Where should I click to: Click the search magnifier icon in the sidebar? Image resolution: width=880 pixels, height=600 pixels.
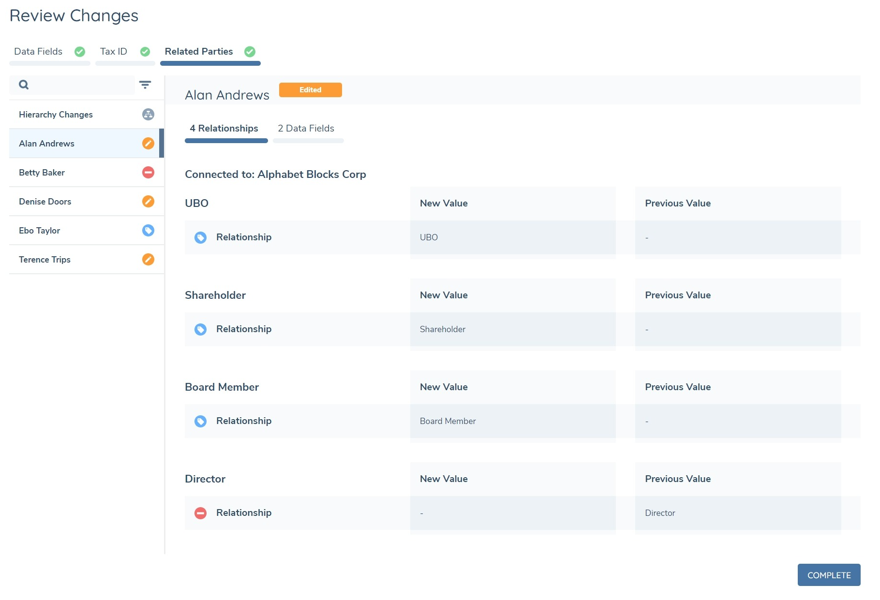click(x=23, y=85)
